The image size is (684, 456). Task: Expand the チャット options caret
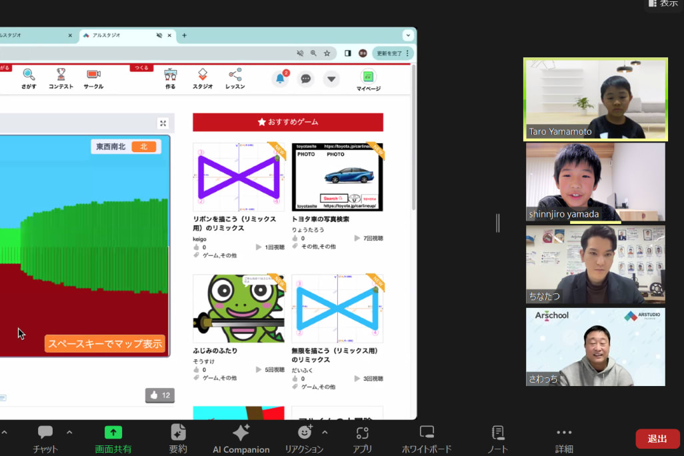pos(69,432)
